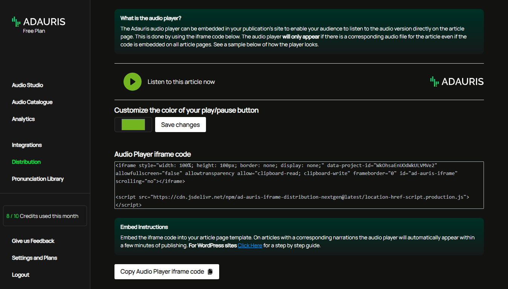The height and width of the screenshot is (289, 508).
Task: Click the script src URL line in the code
Action: pyautogui.click(x=292, y=197)
